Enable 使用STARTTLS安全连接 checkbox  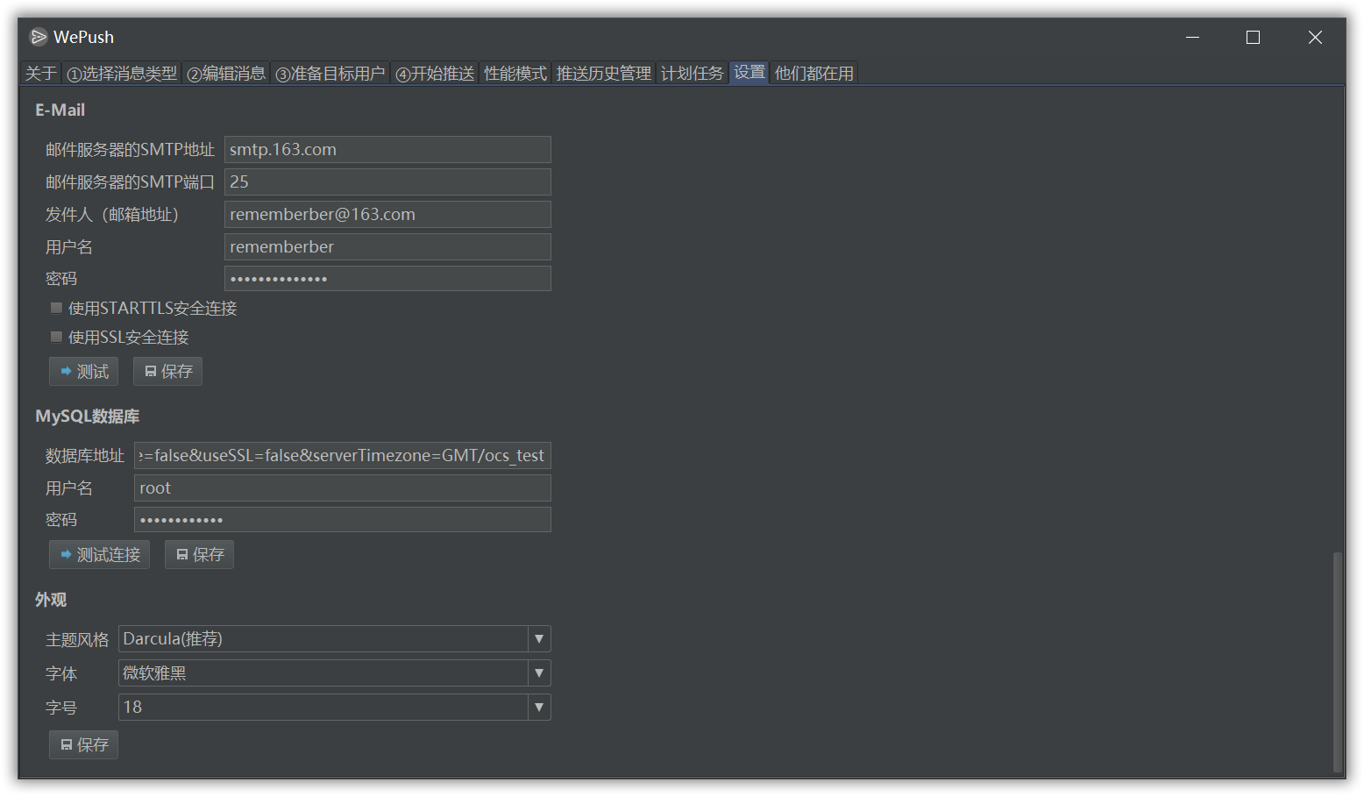[x=56, y=308]
